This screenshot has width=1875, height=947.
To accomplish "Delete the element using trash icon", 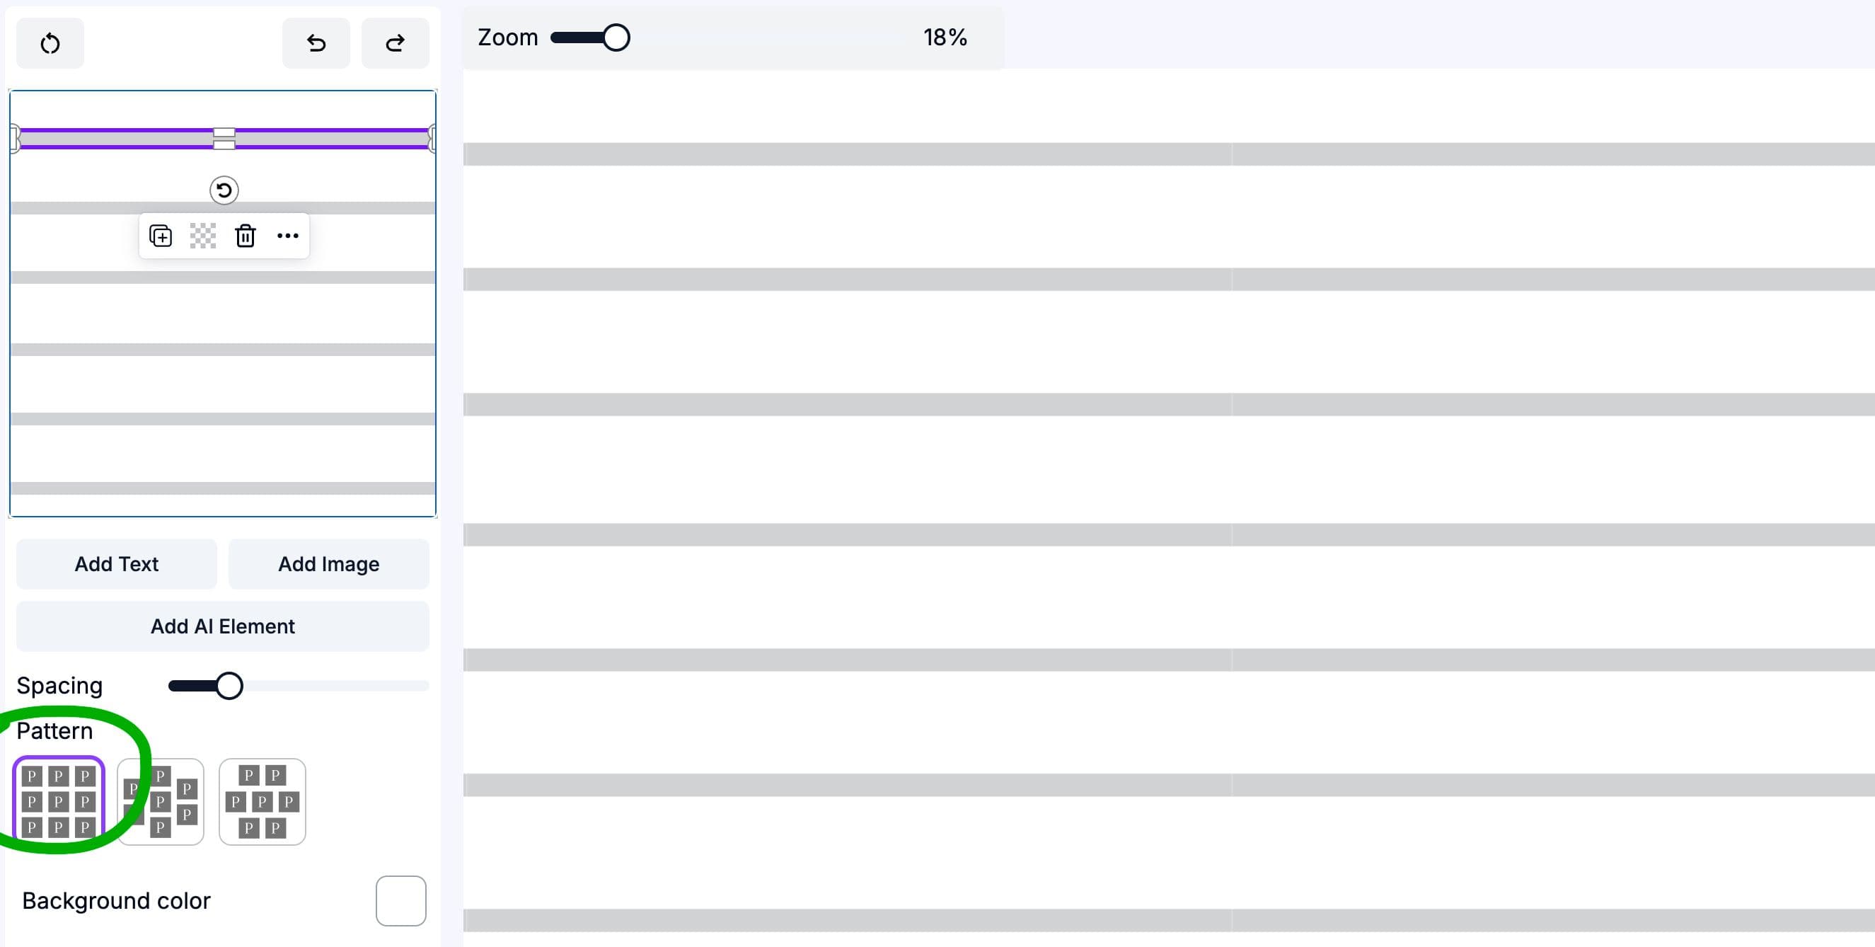I will coord(246,236).
